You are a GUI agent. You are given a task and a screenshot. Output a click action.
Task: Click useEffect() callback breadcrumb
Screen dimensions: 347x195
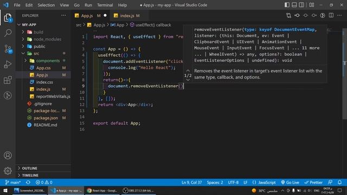tap(151, 25)
